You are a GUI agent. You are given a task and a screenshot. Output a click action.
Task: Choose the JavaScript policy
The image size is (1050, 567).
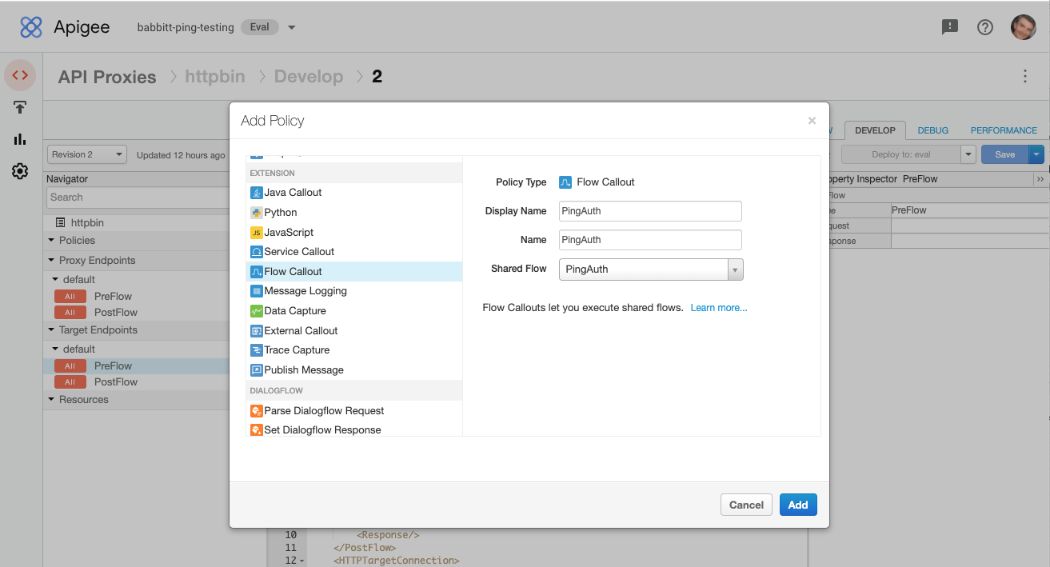click(x=289, y=232)
